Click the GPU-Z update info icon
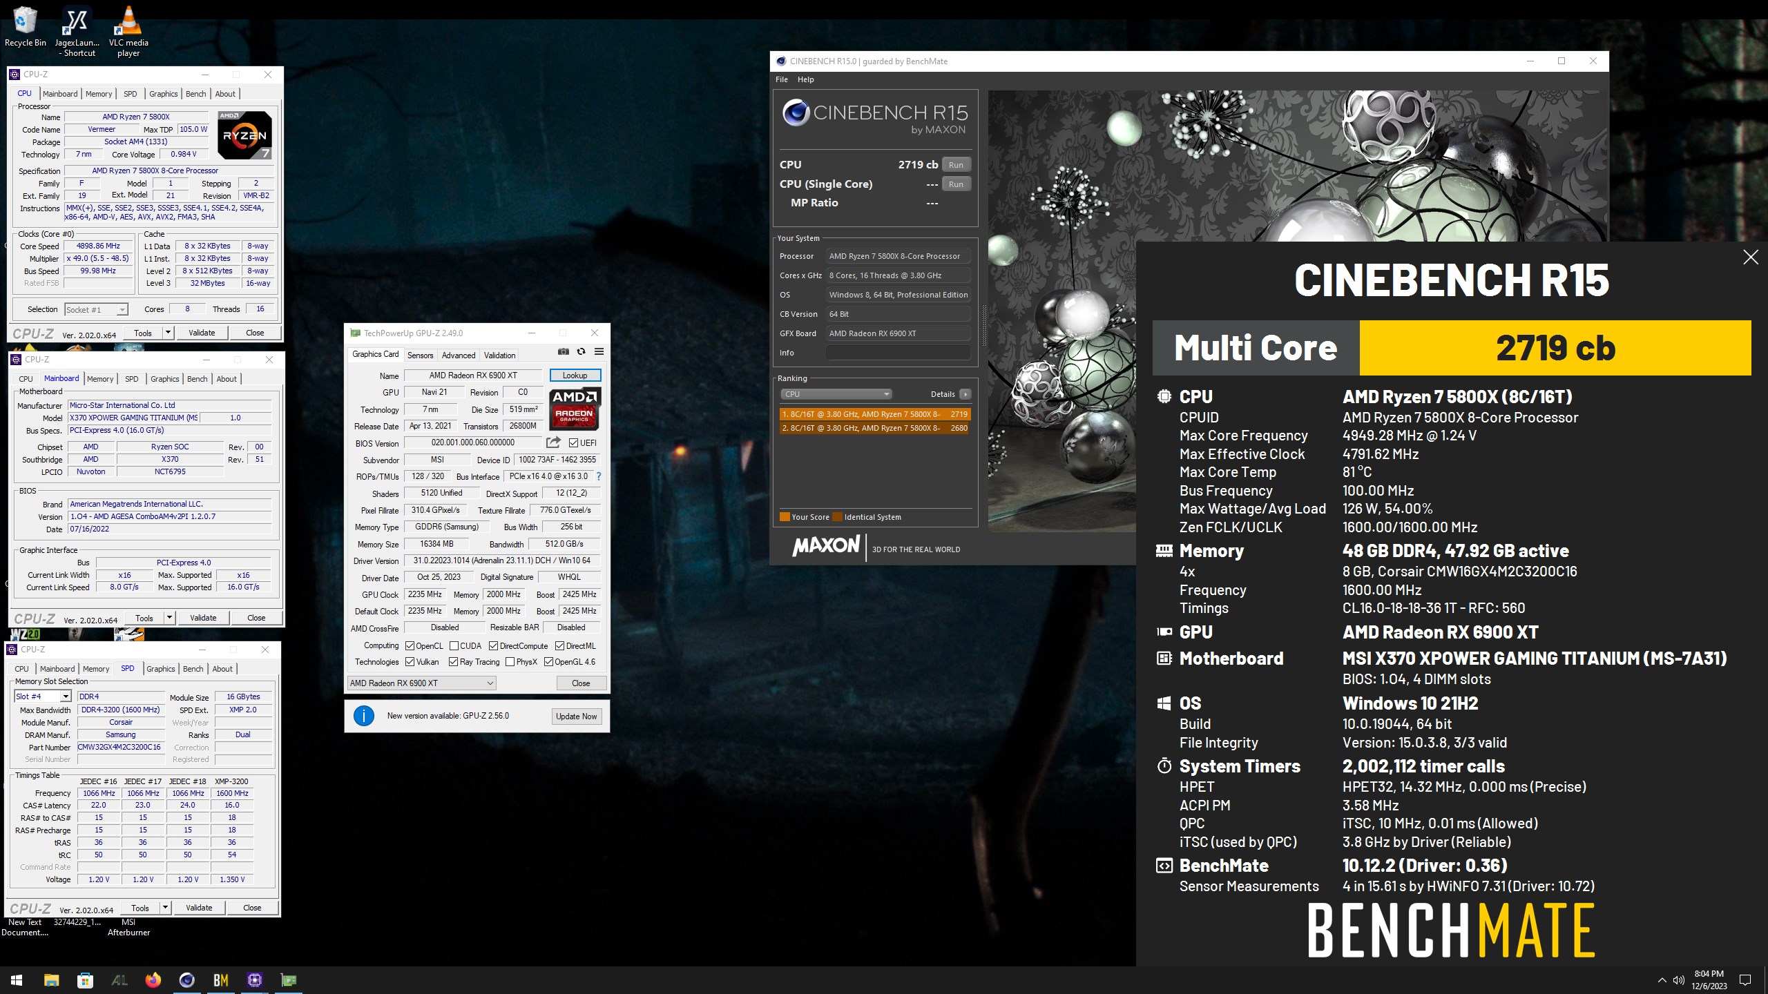Image resolution: width=1768 pixels, height=994 pixels. click(x=364, y=716)
